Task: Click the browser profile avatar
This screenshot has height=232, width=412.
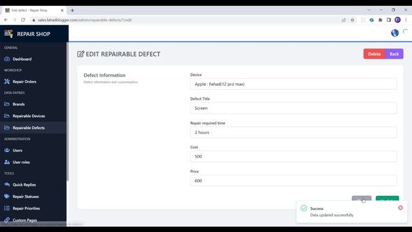Action: pos(398,20)
